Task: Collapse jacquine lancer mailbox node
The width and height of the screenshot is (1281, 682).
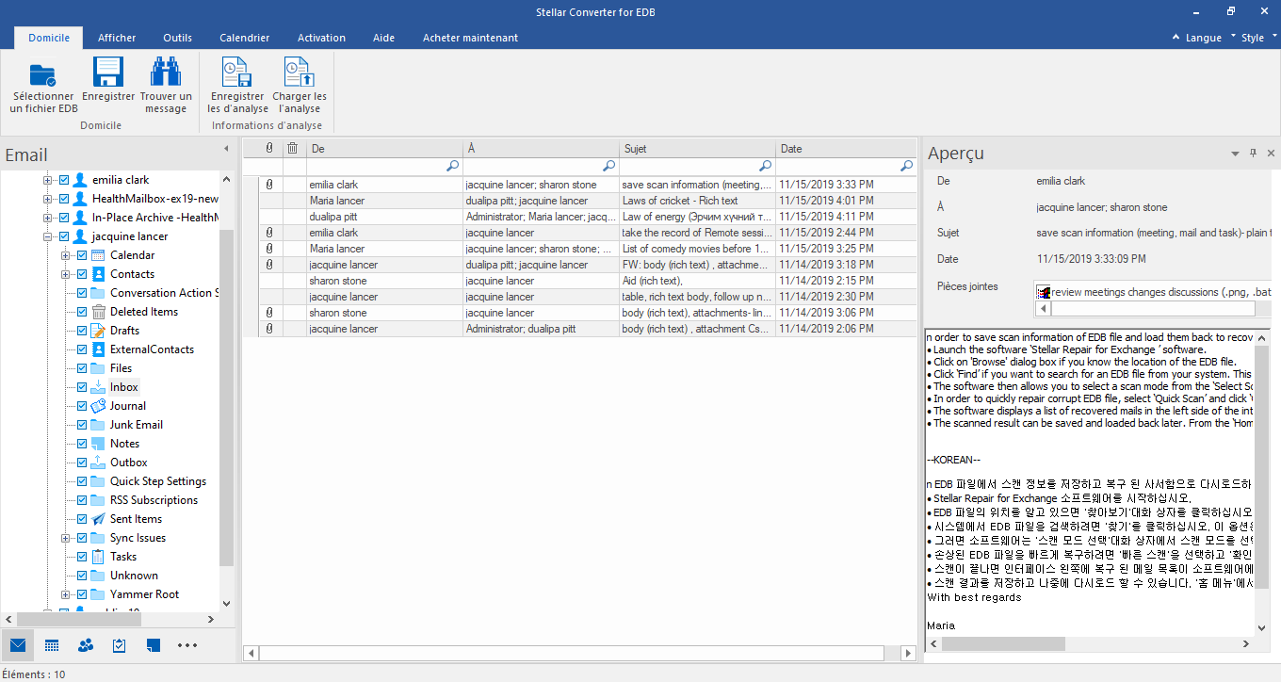Action: [48, 236]
